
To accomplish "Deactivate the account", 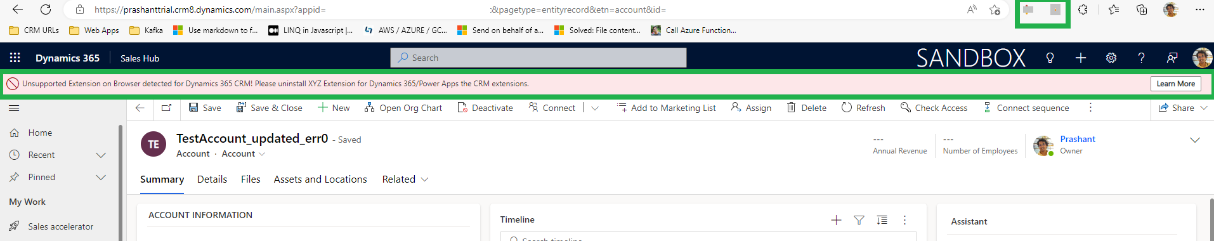I will [485, 108].
